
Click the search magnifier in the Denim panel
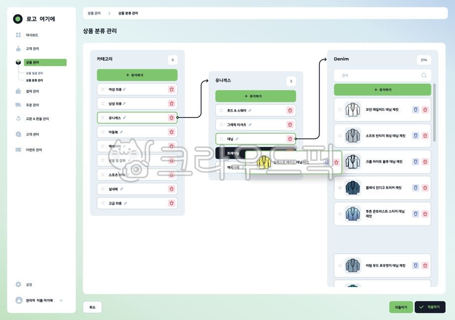[423, 75]
